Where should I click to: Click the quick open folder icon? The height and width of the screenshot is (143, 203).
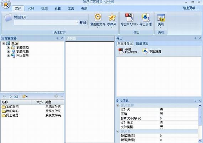point(8,17)
